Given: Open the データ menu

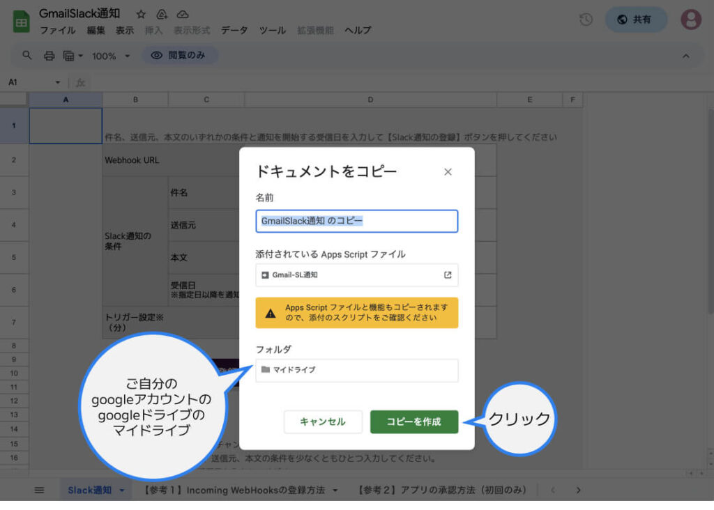Looking at the screenshot, I should (234, 31).
